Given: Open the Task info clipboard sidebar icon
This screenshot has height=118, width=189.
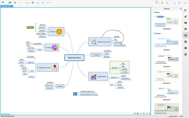Looking at the screenshot, I should point(186,54).
